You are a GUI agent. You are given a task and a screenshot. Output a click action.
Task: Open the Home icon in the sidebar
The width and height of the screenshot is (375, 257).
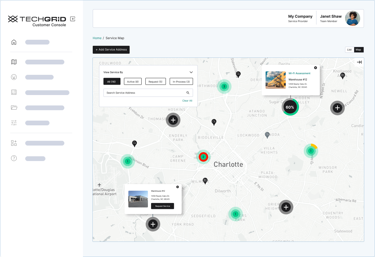click(14, 42)
